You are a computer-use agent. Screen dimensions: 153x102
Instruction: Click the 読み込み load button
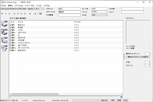[x=104, y=100]
